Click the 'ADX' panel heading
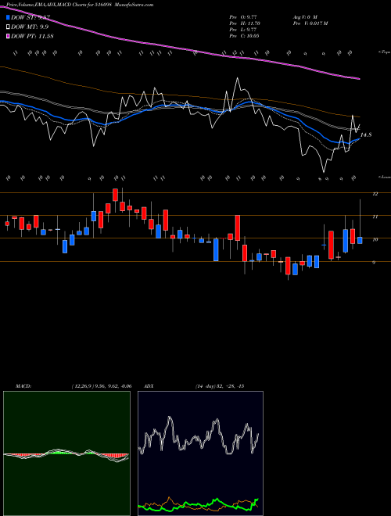 point(149,386)
